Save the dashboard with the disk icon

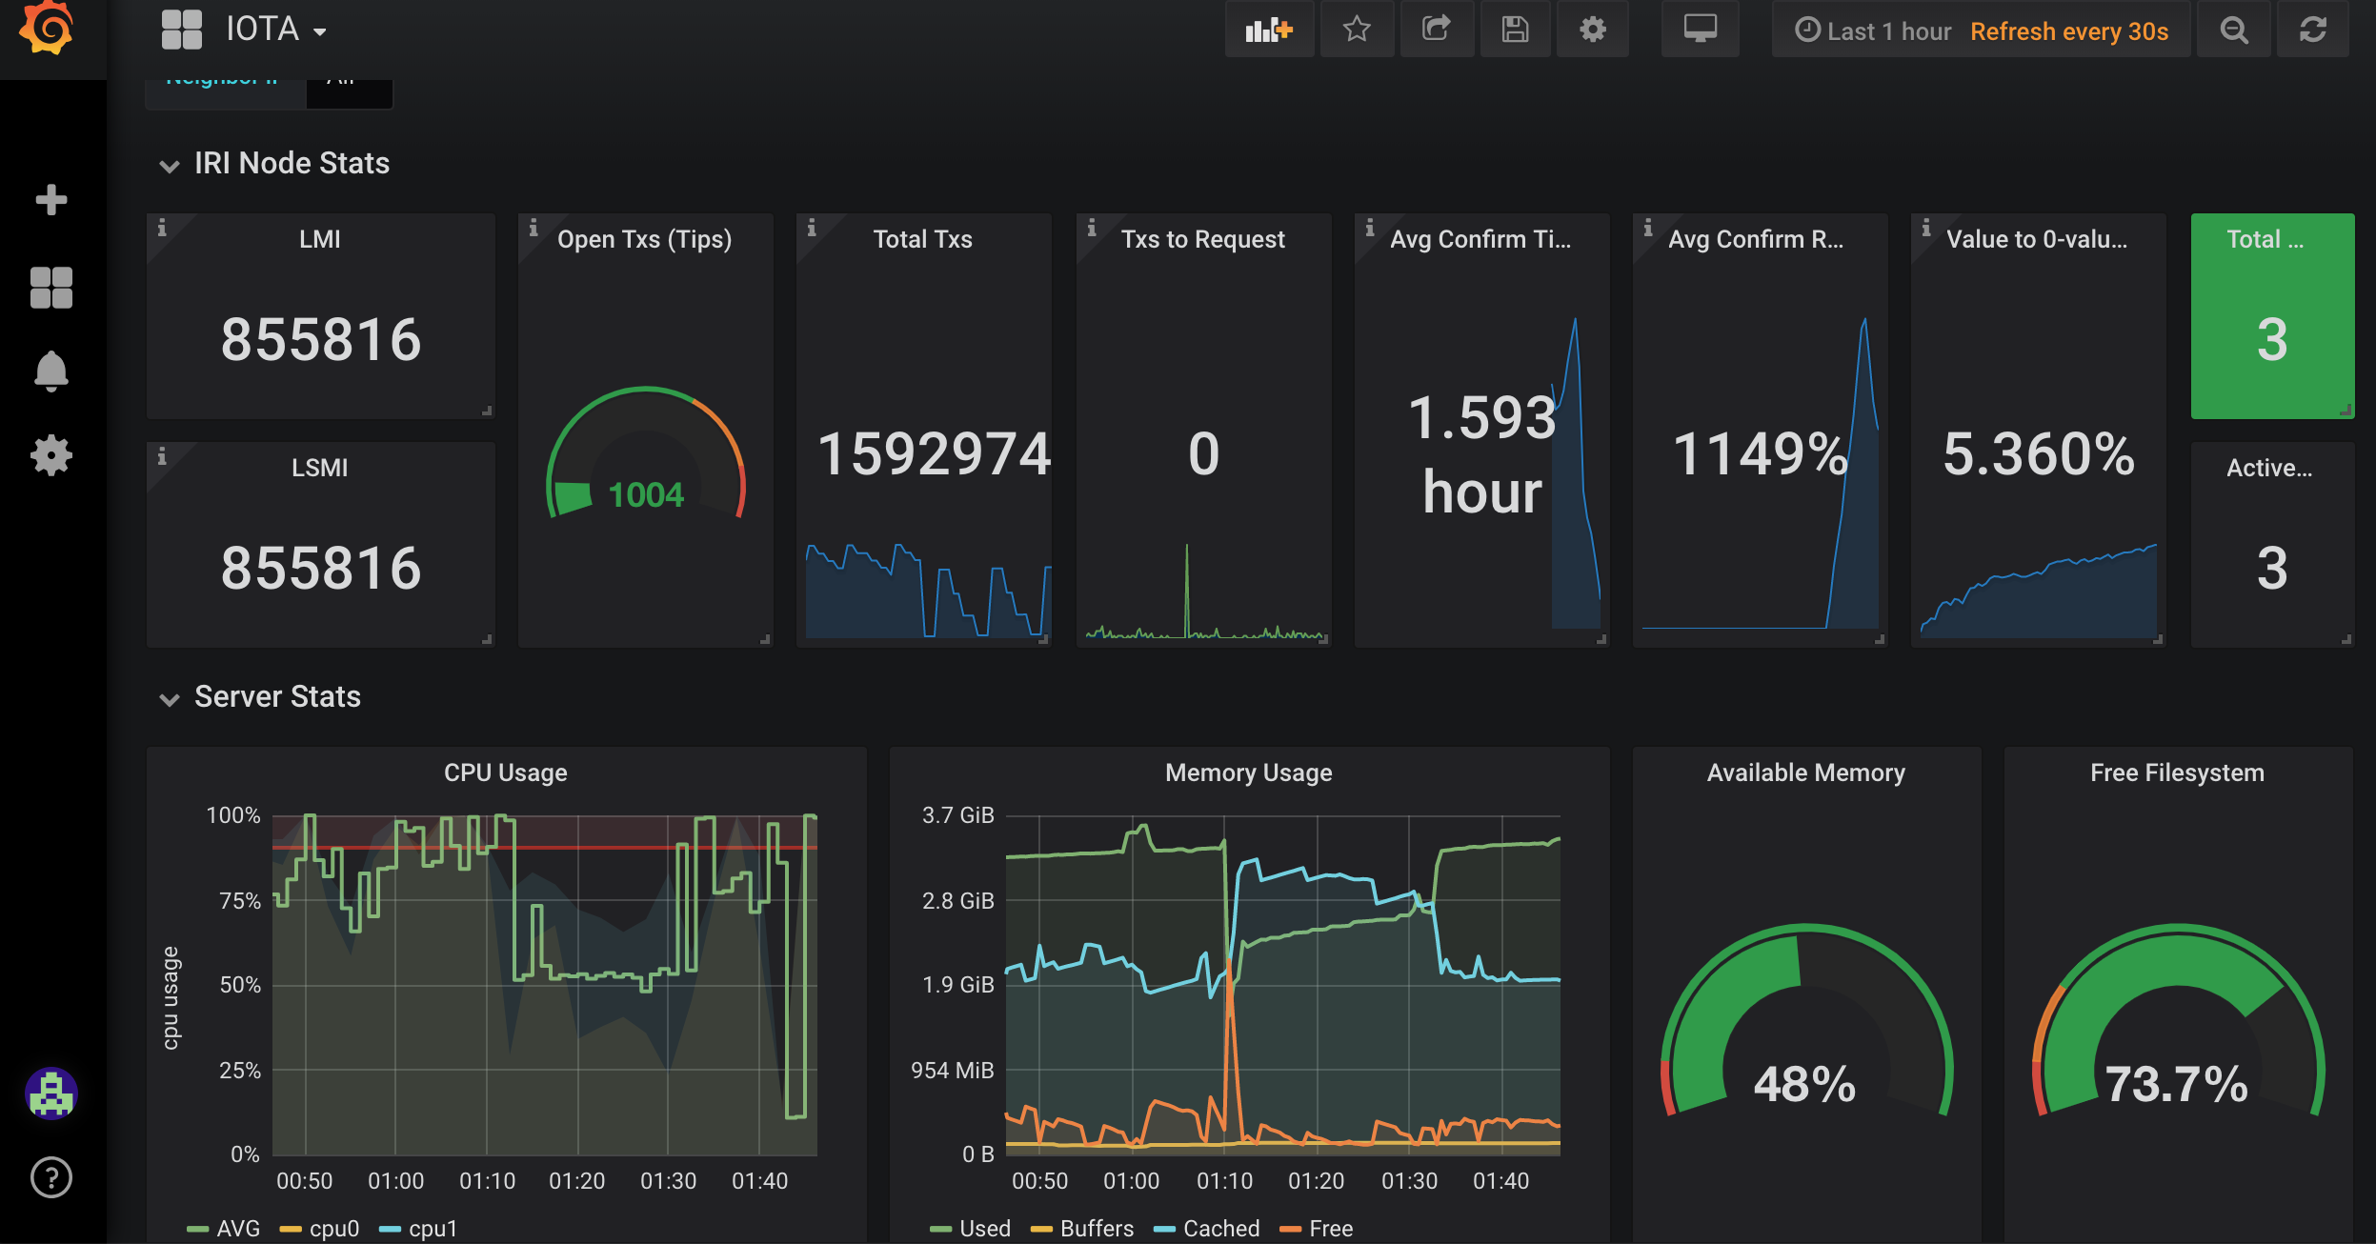[x=1515, y=30]
